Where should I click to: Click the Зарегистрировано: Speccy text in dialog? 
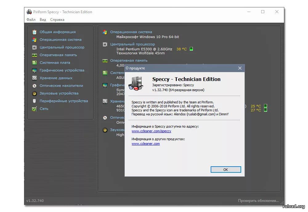[x=173, y=85]
